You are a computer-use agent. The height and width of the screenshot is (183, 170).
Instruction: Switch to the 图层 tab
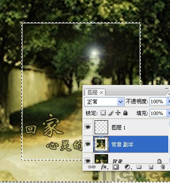92,92
